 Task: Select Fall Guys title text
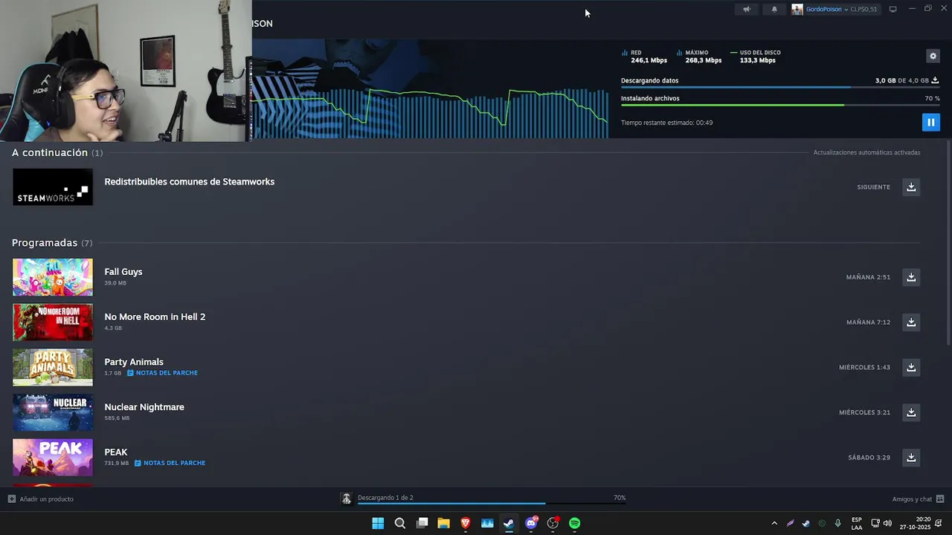123,272
